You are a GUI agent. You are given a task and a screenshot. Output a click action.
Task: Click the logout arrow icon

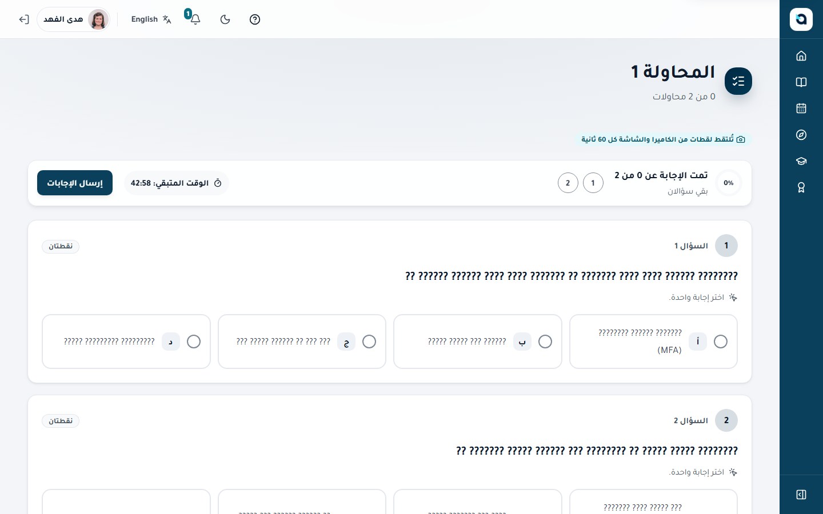pos(23,19)
